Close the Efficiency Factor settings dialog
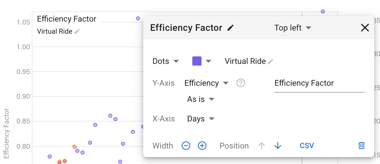 tap(365, 28)
